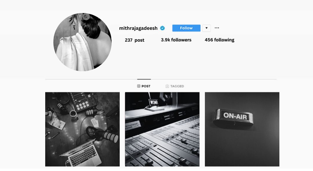Open the round profile picture
This screenshot has width=313, height=171.
[82, 42]
